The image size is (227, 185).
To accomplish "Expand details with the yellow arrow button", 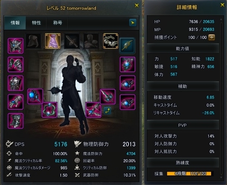I will click(x=133, y=23).
